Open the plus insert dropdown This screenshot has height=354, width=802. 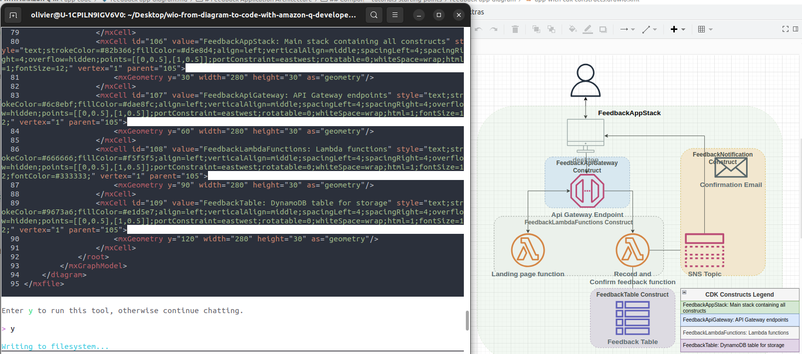pos(678,29)
